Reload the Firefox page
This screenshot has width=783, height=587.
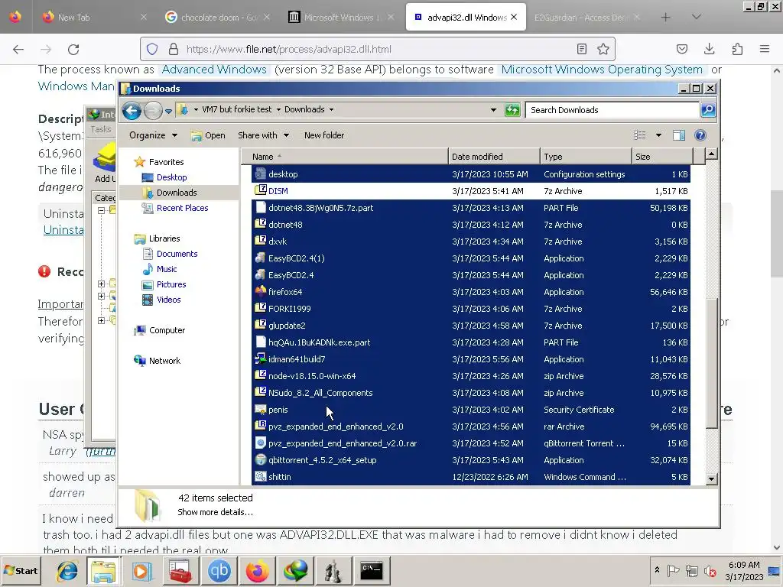73,49
